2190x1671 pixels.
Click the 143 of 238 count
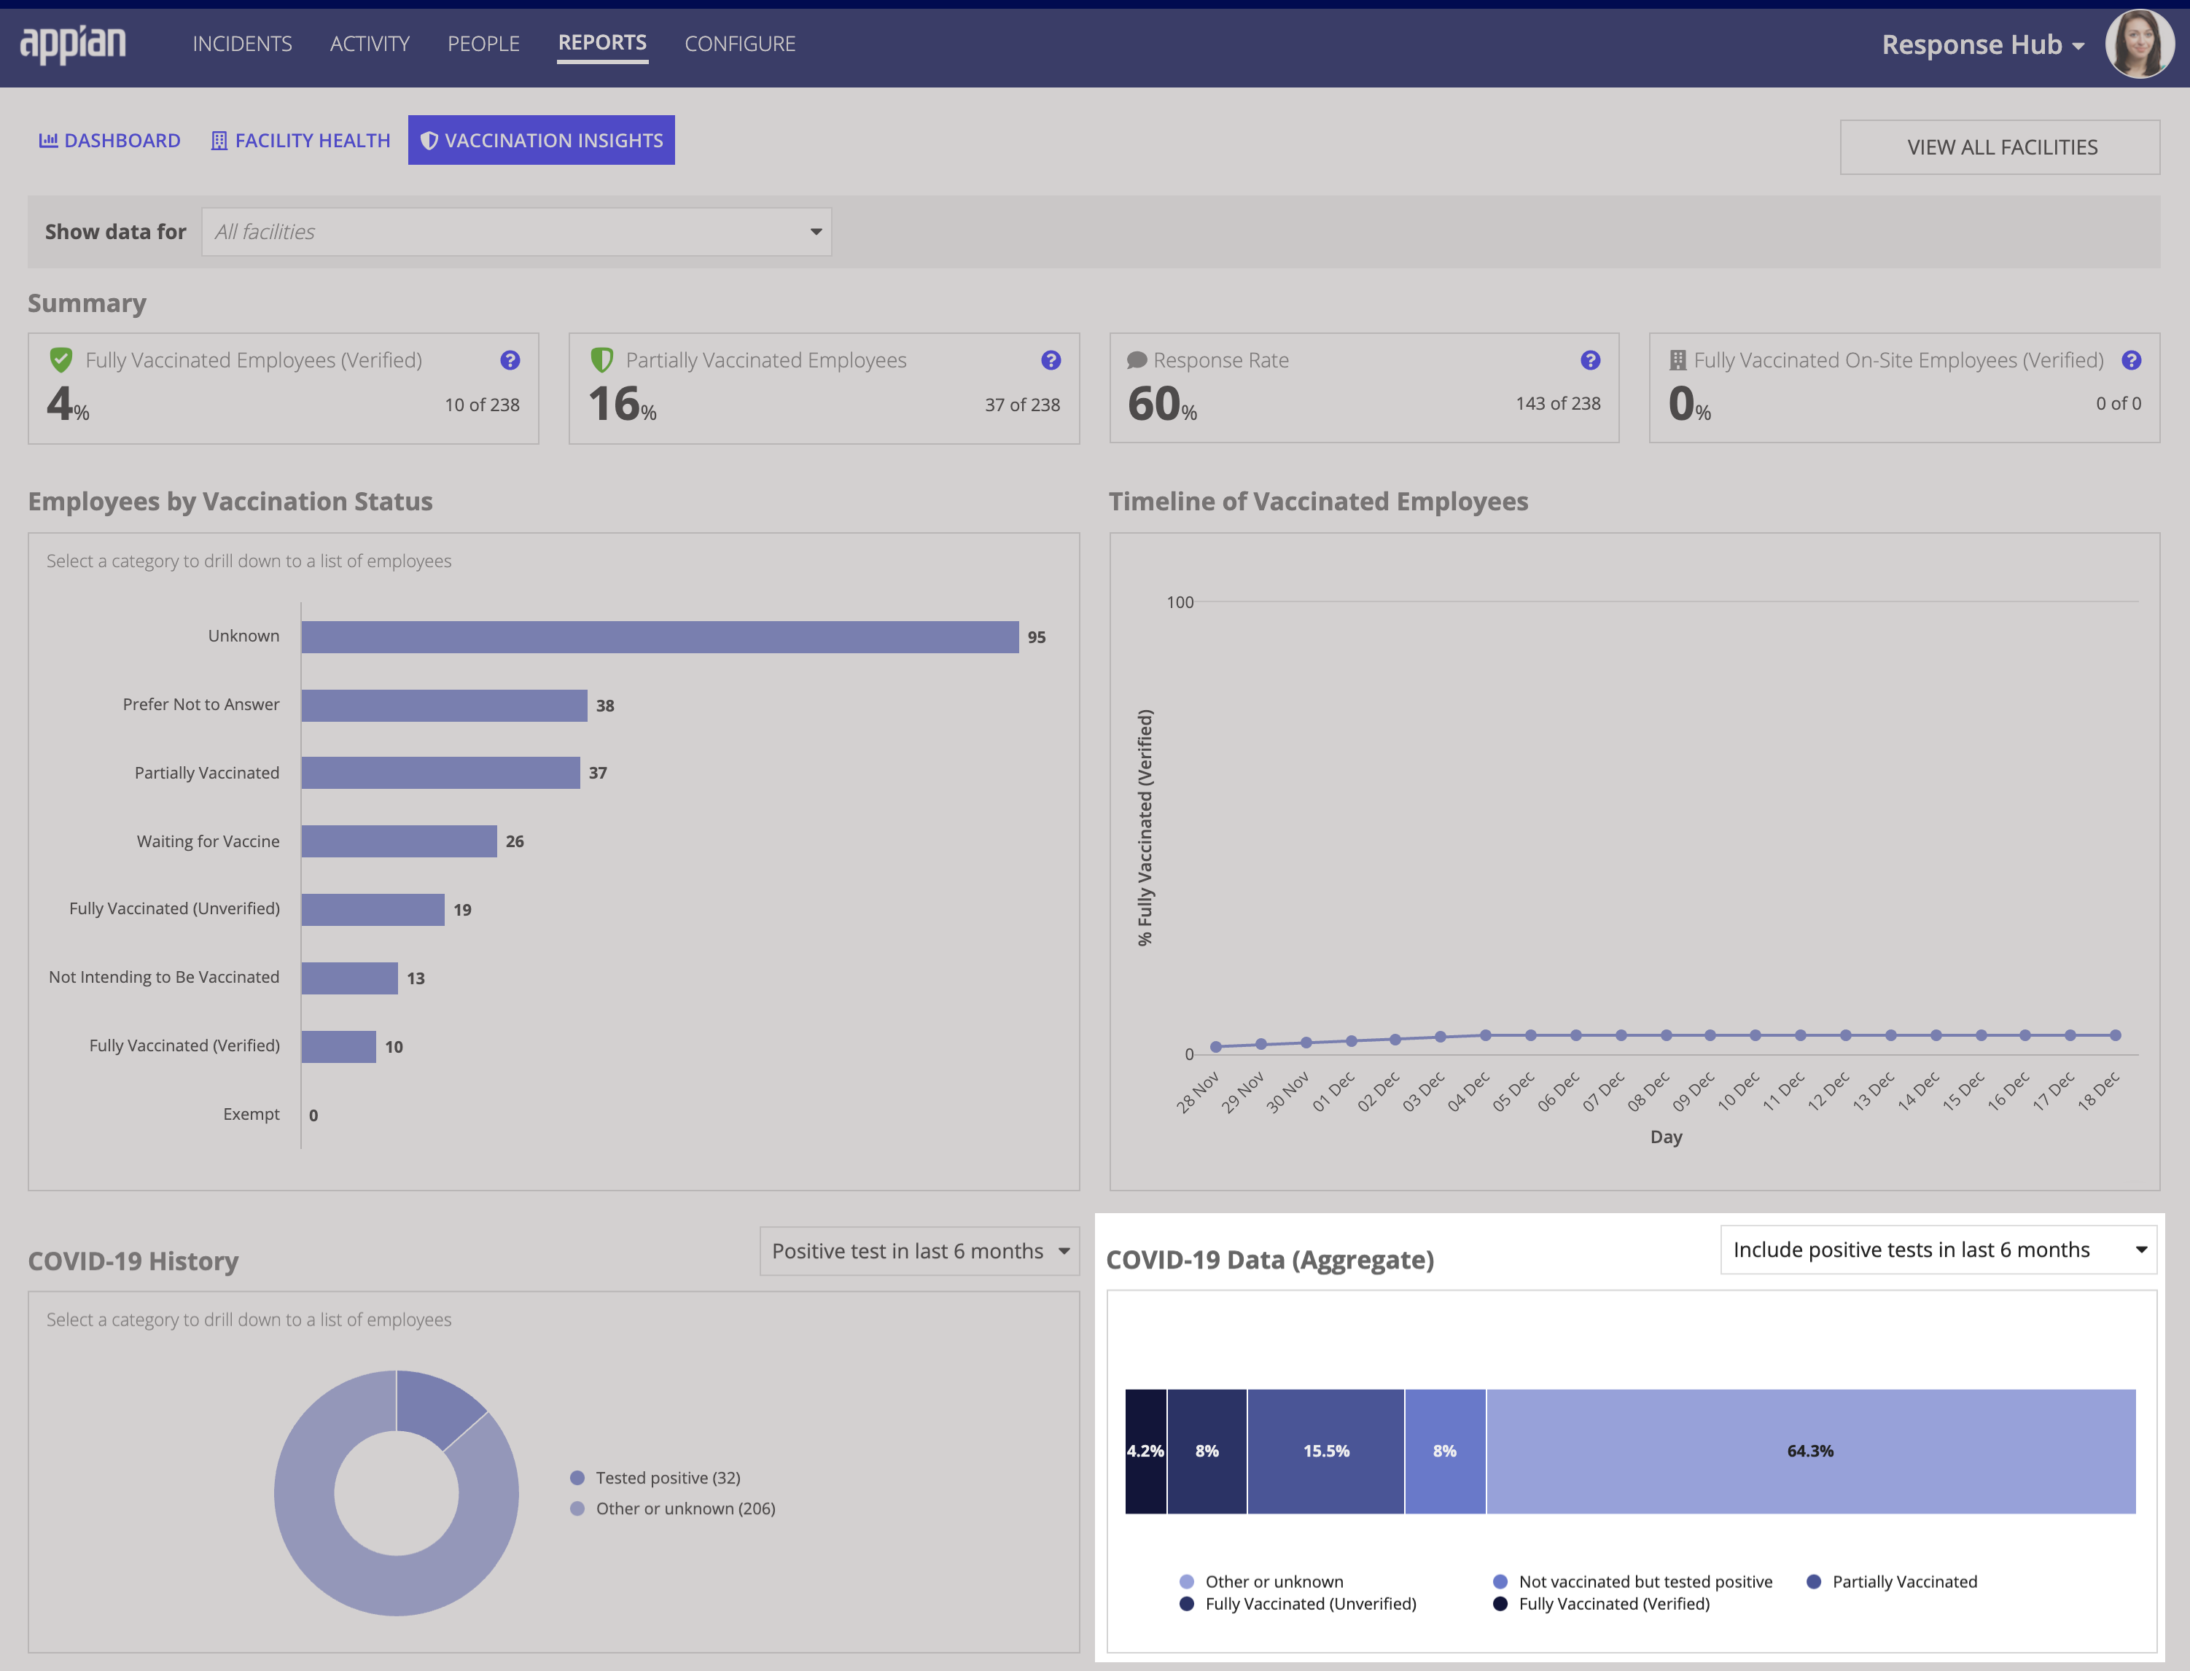1559,403
